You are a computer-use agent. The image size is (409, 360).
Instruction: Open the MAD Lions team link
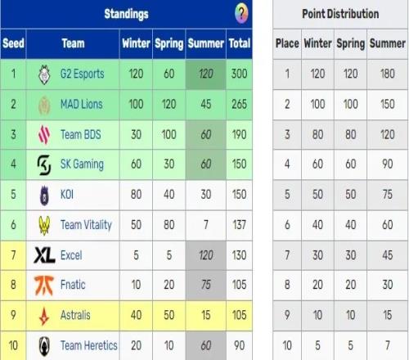(x=82, y=104)
